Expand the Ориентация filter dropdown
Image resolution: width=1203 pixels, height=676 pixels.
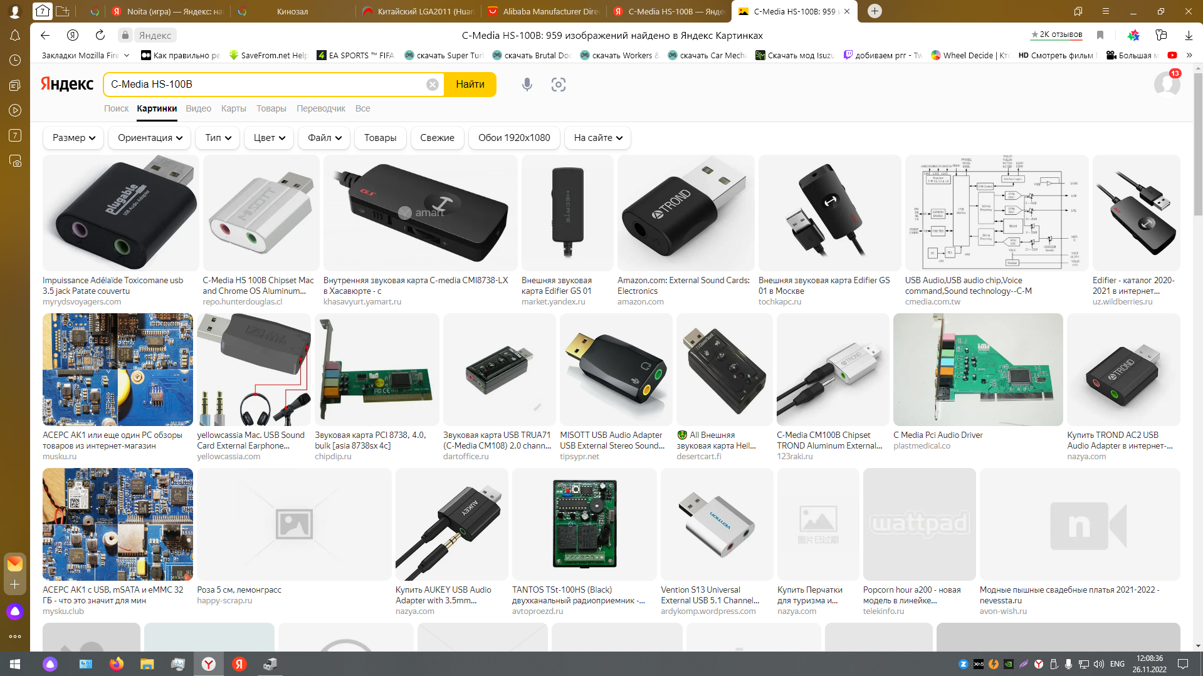tap(150, 138)
